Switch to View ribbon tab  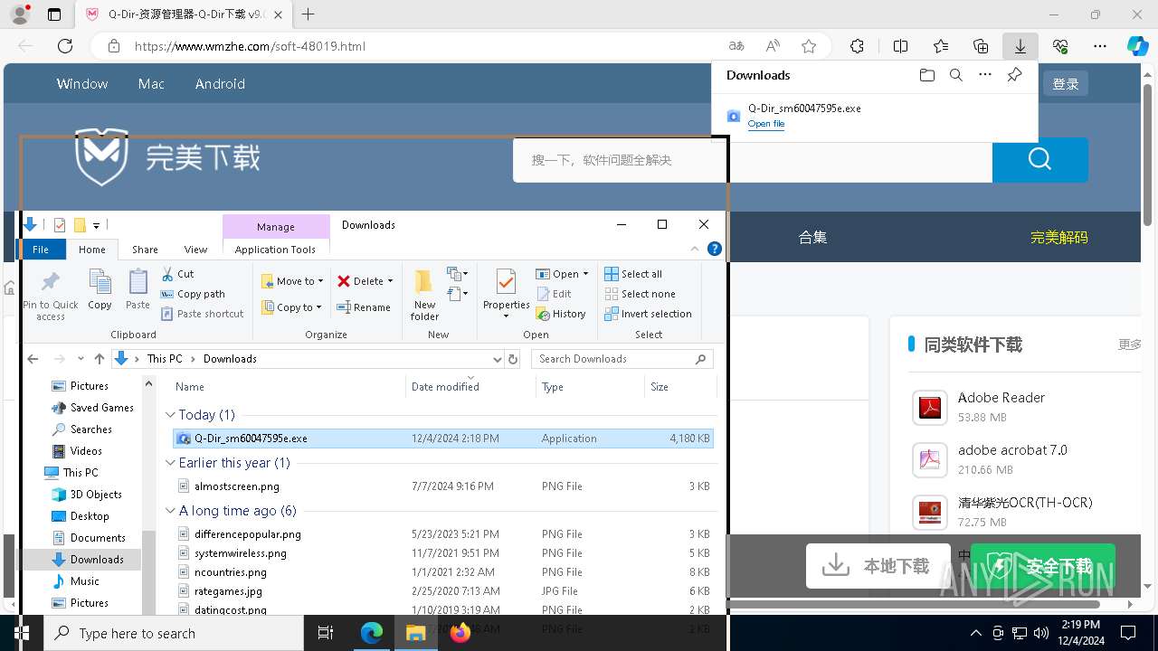[x=195, y=250]
